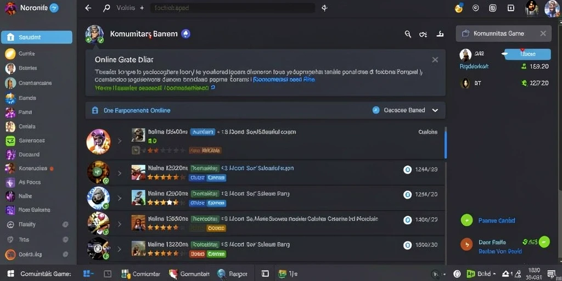Click the blue badge next to Noronite

54,8
